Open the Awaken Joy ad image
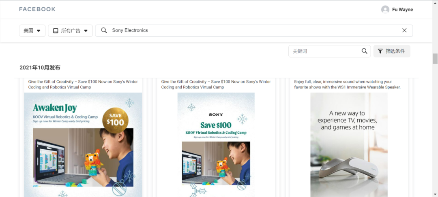 [83, 145]
